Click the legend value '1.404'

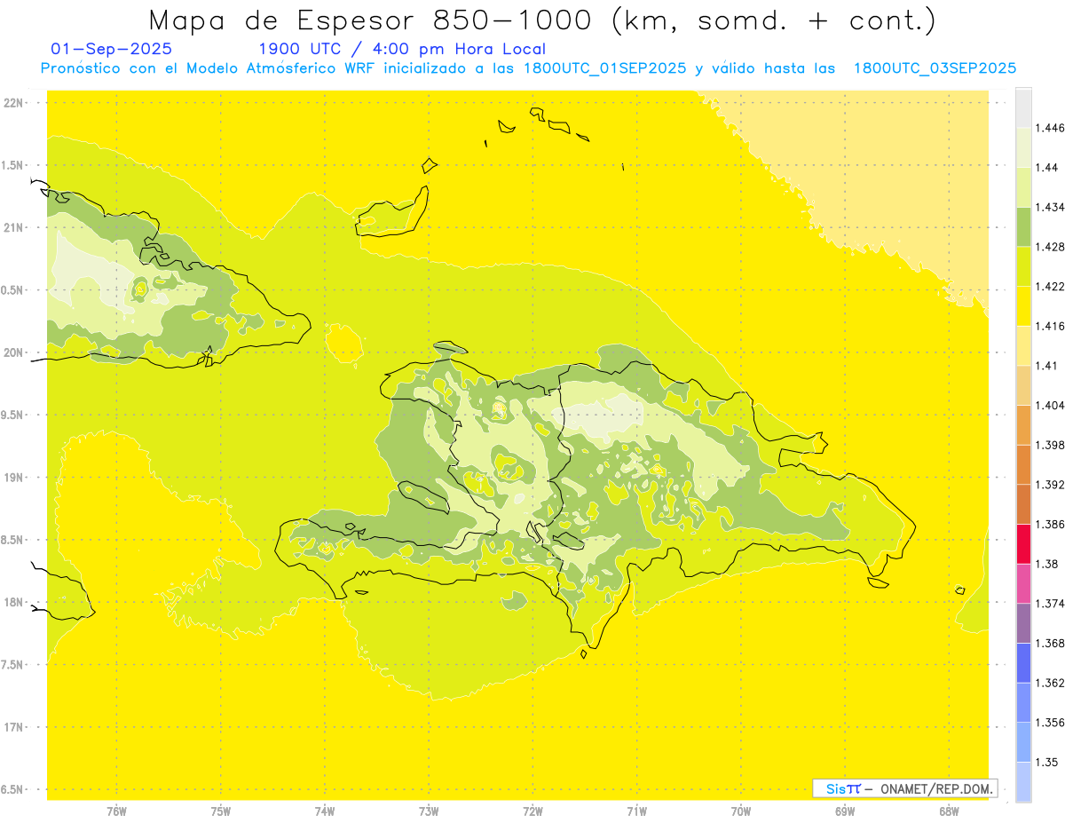tap(1050, 405)
